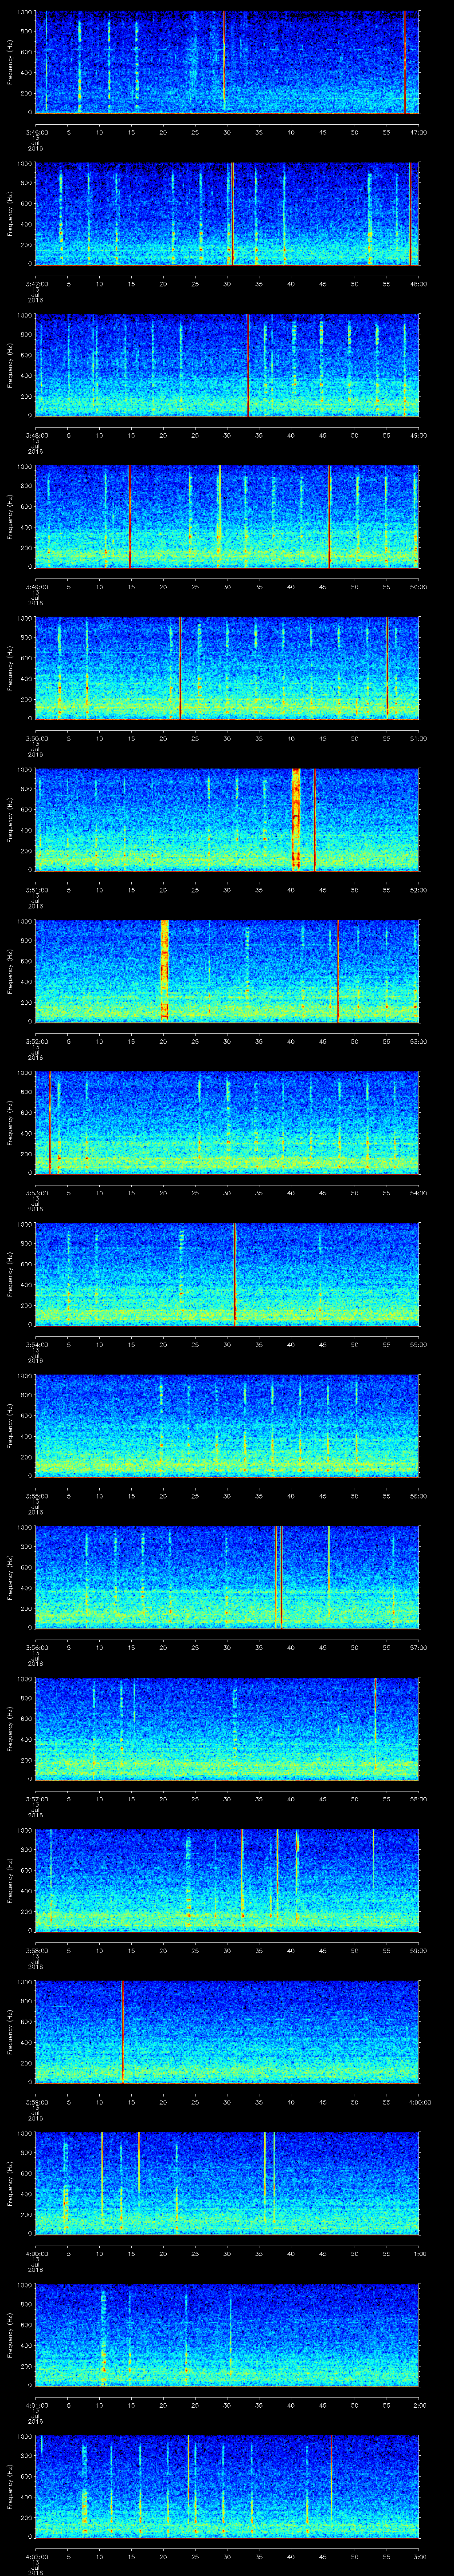View the spectrogram panel starting at 3:52:00
Image resolution: width=454 pixels, height=2576 pixels.
(x=227, y=970)
